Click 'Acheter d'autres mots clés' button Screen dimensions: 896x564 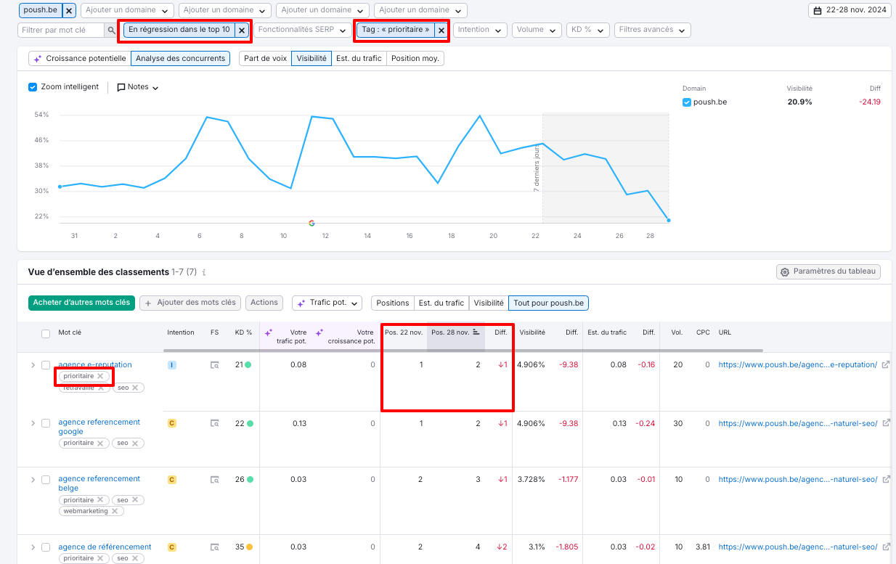pos(81,303)
